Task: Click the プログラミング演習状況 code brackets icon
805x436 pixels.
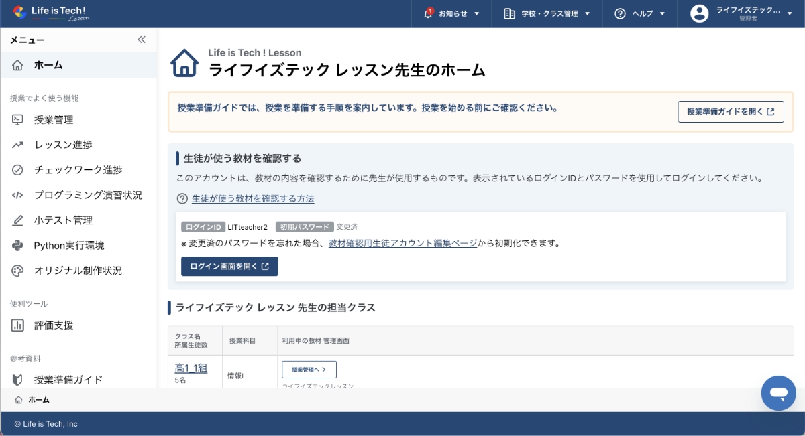Action: [18, 196]
